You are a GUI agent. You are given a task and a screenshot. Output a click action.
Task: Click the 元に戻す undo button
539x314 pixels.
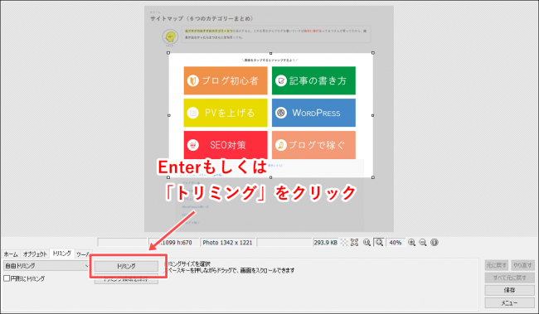[x=497, y=265]
